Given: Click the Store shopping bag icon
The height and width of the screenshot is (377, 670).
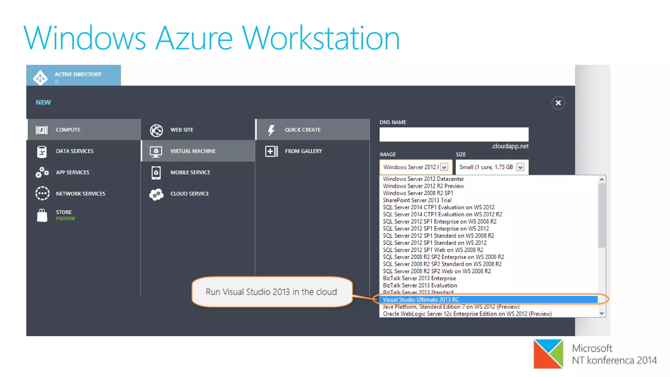Looking at the screenshot, I should point(42,215).
